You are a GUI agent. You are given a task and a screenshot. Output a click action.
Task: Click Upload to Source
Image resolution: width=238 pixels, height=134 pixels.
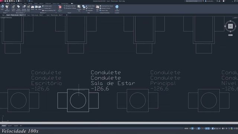(x=105, y=8)
